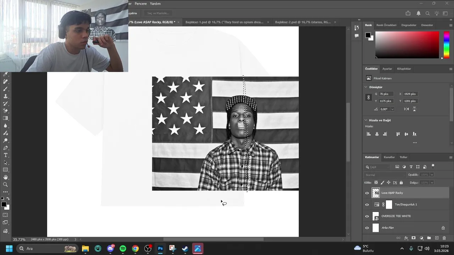This screenshot has width=454, height=255.
Task: Add a new adjustment layer
Action: (421, 238)
